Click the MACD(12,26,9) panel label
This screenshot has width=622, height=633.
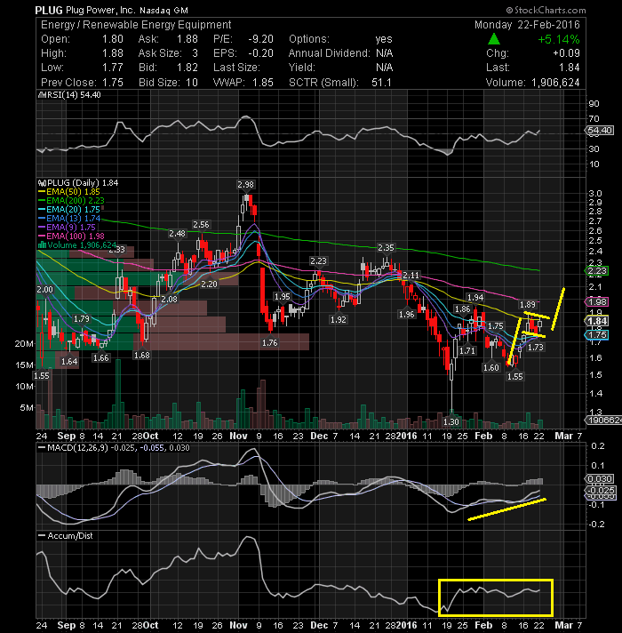click(77, 448)
